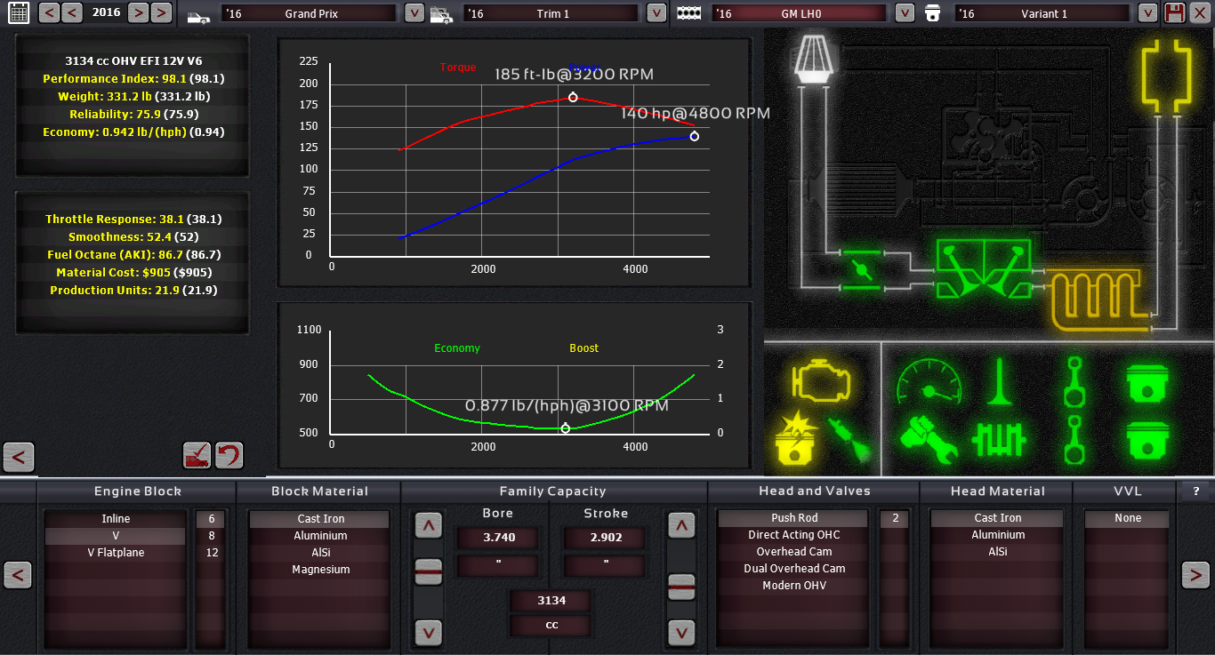The width and height of the screenshot is (1215, 655).
Task: Decrease bore with the down arrow
Action: [x=429, y=632]
